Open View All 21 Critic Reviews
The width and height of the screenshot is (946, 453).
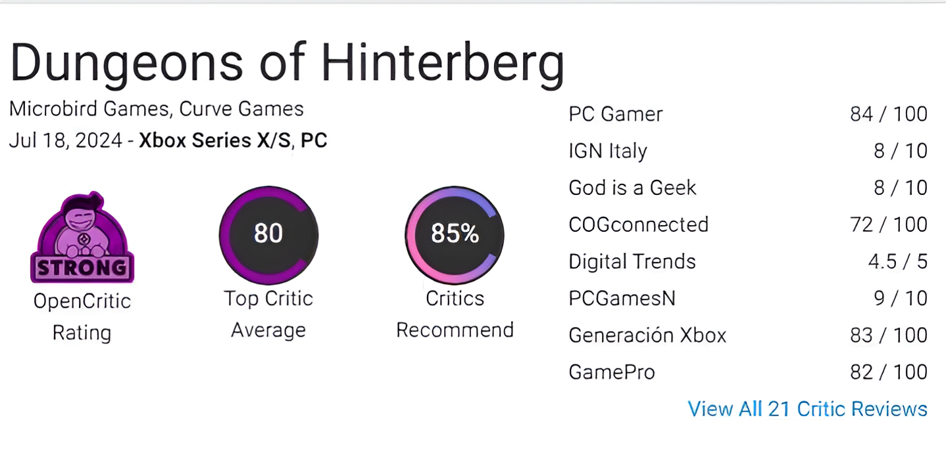pyautogui.click(x=807, y=409)
